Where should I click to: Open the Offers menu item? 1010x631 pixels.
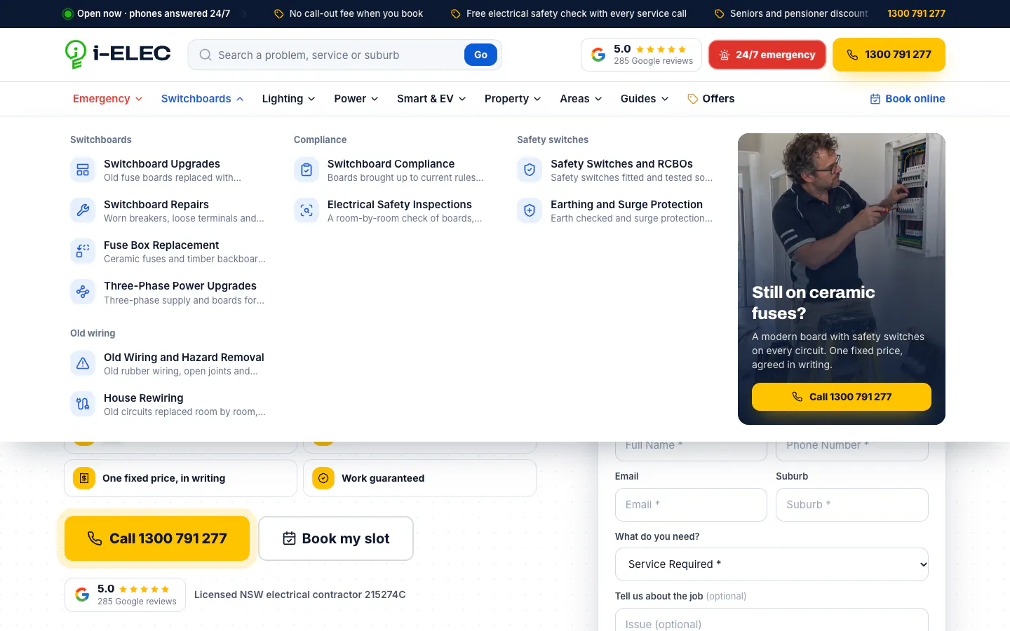click(x=711, y=99)
